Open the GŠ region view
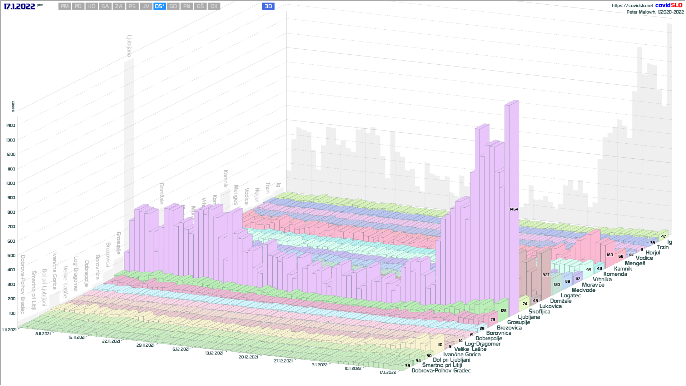This screenshot has height=386, width=686. pos(200,6)
